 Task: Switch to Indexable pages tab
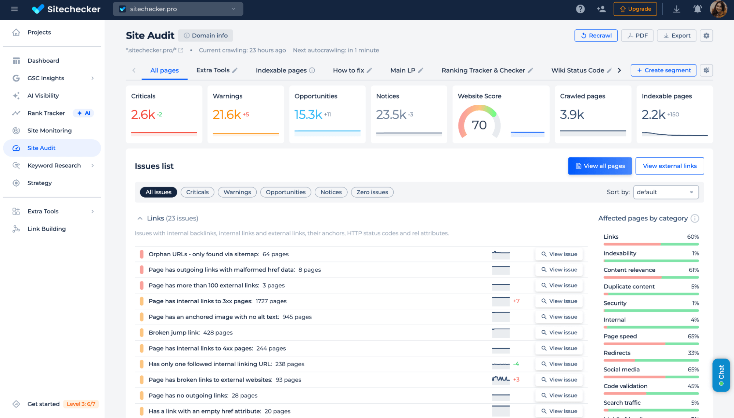(x=281, y=70)
